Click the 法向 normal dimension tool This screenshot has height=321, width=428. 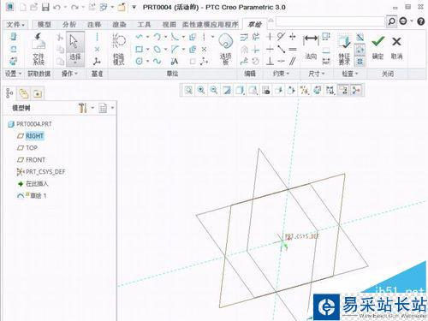pyautogui.click(x=311, y=47)
